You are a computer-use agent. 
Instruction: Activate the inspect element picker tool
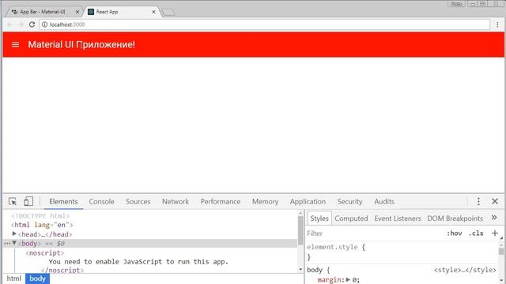[x=13, y=202]
